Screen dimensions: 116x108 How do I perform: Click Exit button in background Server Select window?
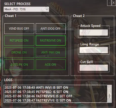61,83
